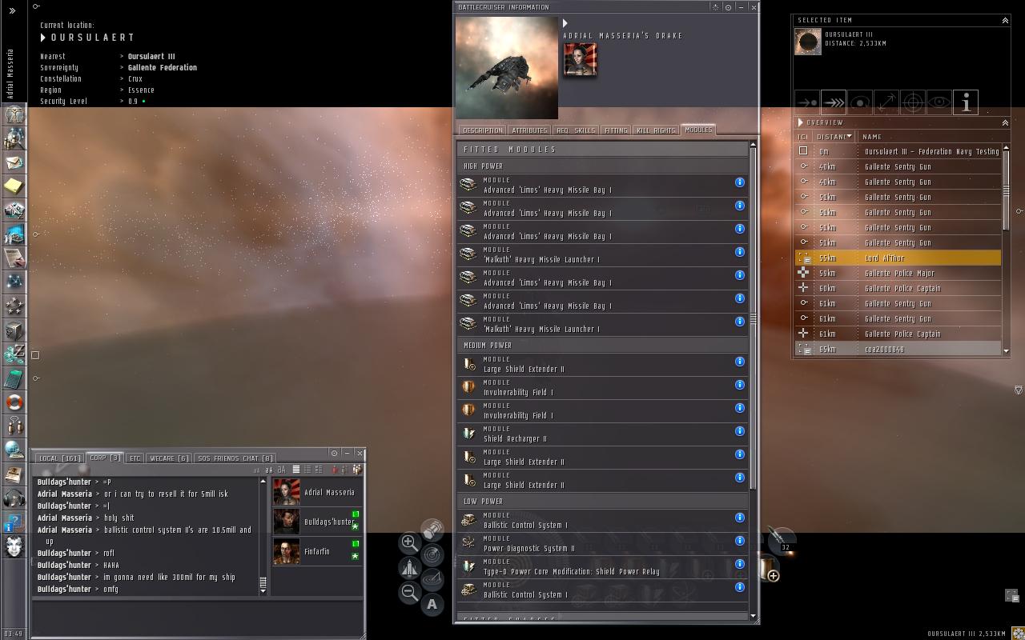Select Gallente Police Major in the overview
Image resolution: width=1025 pixels, height=640 pixels.
click(898, 274)
